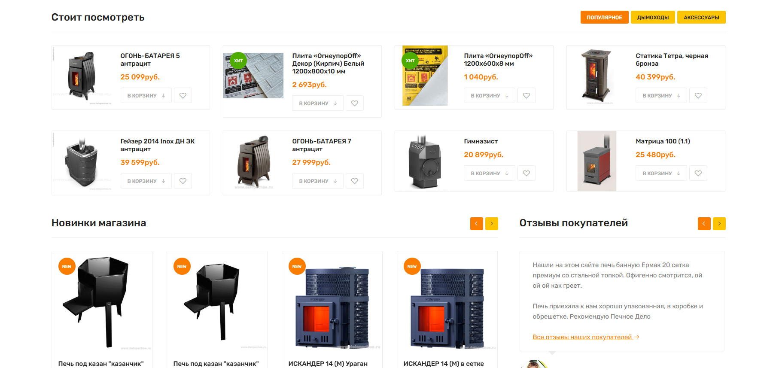Favorite the white brick ОгнеупорOff plate
776x368 pixels.
355,103
